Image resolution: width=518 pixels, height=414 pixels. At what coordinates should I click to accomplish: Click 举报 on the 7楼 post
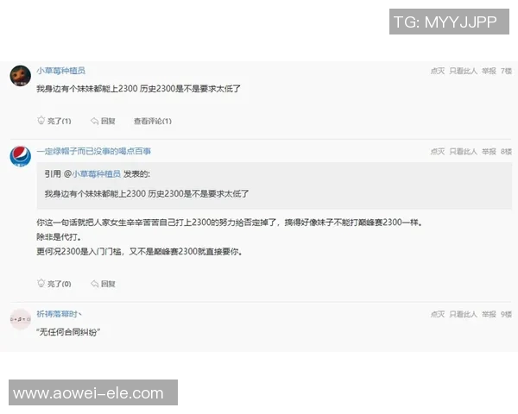489,71
